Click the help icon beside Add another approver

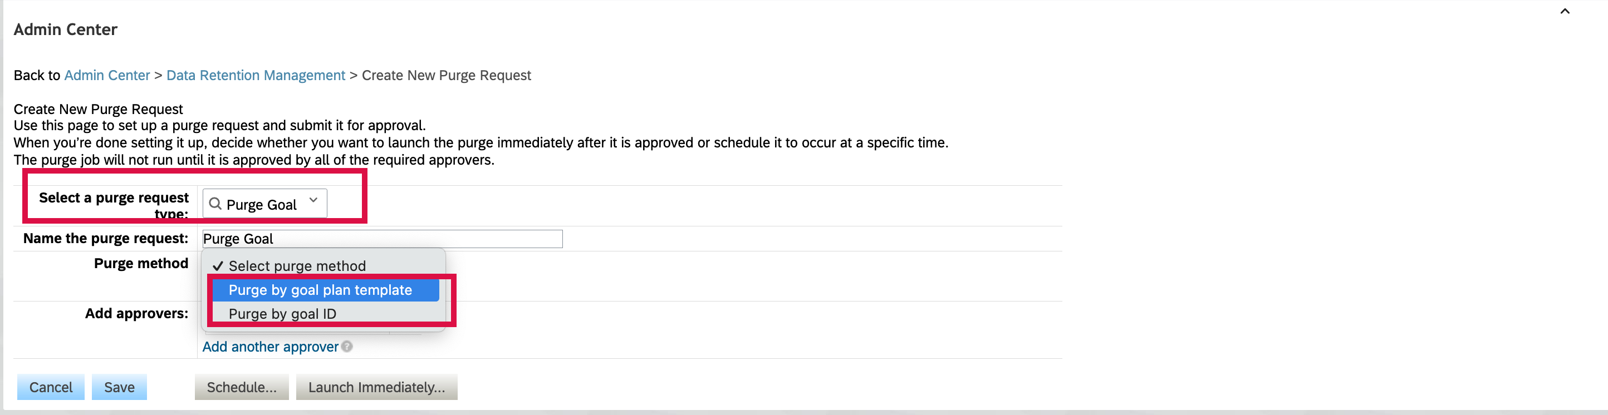pos(347,347)
